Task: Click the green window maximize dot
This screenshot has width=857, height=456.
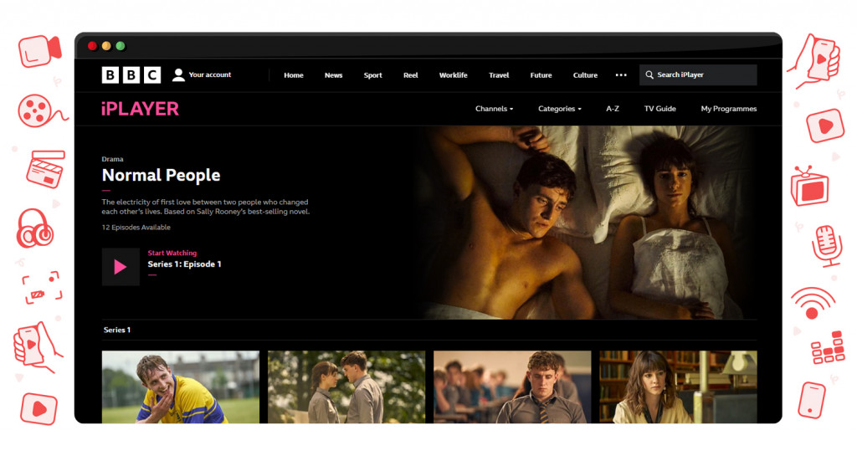Action: 121,46
